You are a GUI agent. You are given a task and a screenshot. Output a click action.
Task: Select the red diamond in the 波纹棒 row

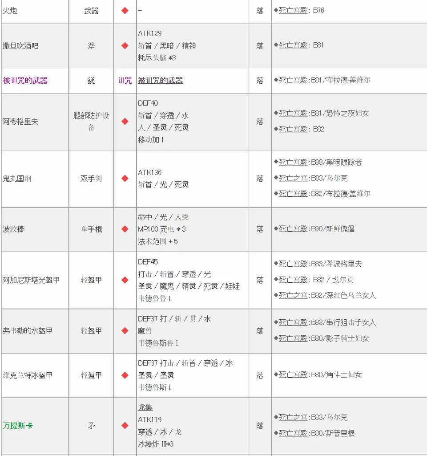point(125,229)
